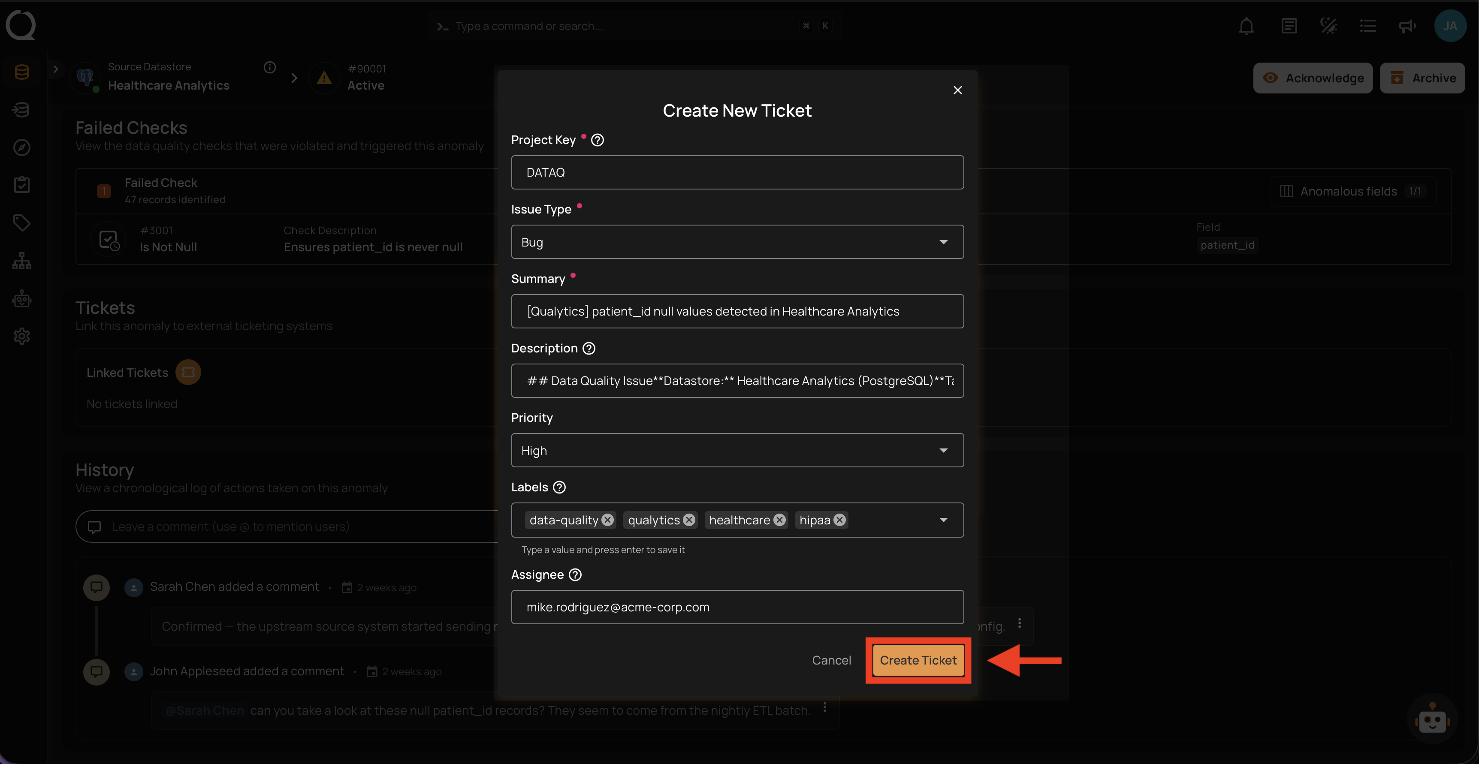Click Cancel in the ticket dialog
The image size is (1479, 764).
point(831,661)
